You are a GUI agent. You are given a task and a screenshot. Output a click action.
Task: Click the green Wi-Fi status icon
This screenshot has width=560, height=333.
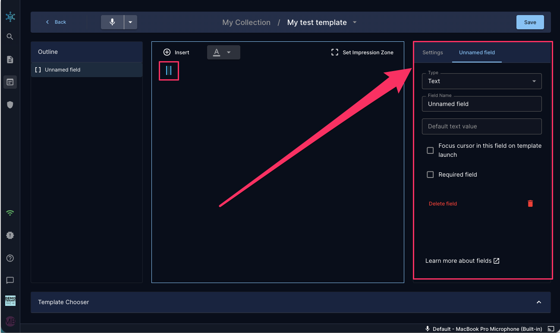(x=10, y=213)
